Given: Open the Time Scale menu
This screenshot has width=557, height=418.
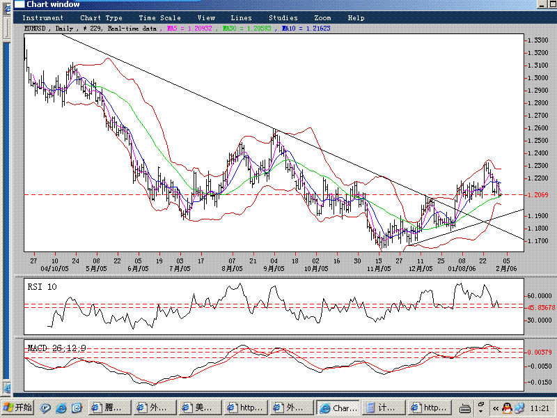Looking at the screenshot, I should [159, 17].
